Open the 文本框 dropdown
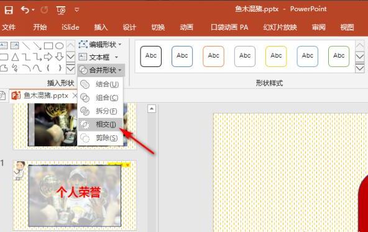 click(x=99, y=57)
